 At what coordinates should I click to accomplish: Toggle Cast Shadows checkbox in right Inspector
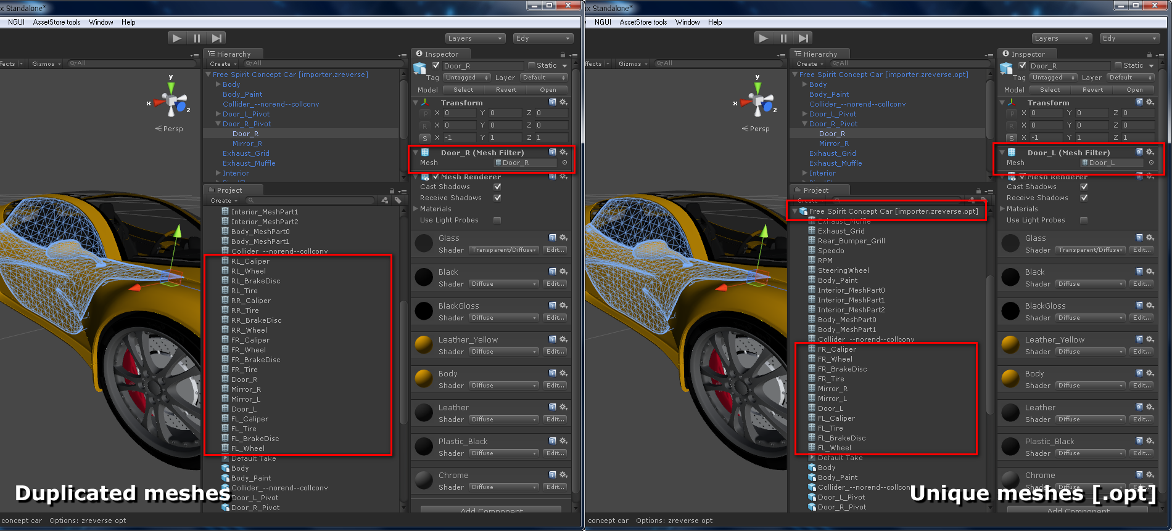click(1084, 187)
